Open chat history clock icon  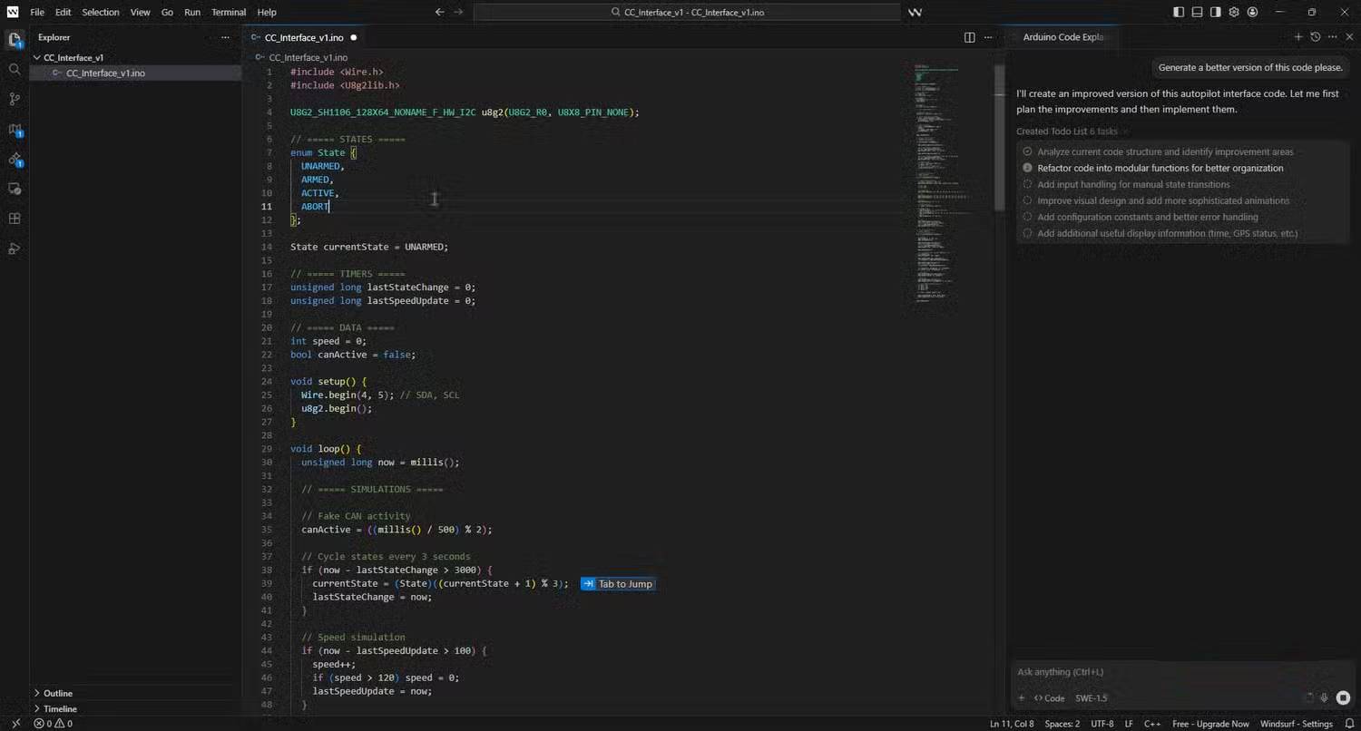1315,37
